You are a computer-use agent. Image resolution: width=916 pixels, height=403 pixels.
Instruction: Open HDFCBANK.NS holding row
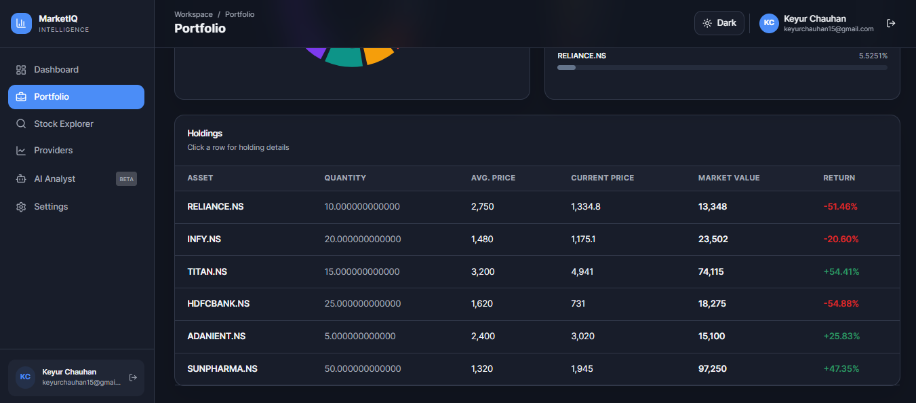pyautogui.click(x=537, y=304)
